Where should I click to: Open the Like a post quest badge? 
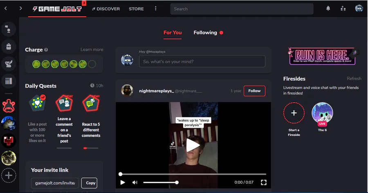pyautogui.click(x=37, y=103)
